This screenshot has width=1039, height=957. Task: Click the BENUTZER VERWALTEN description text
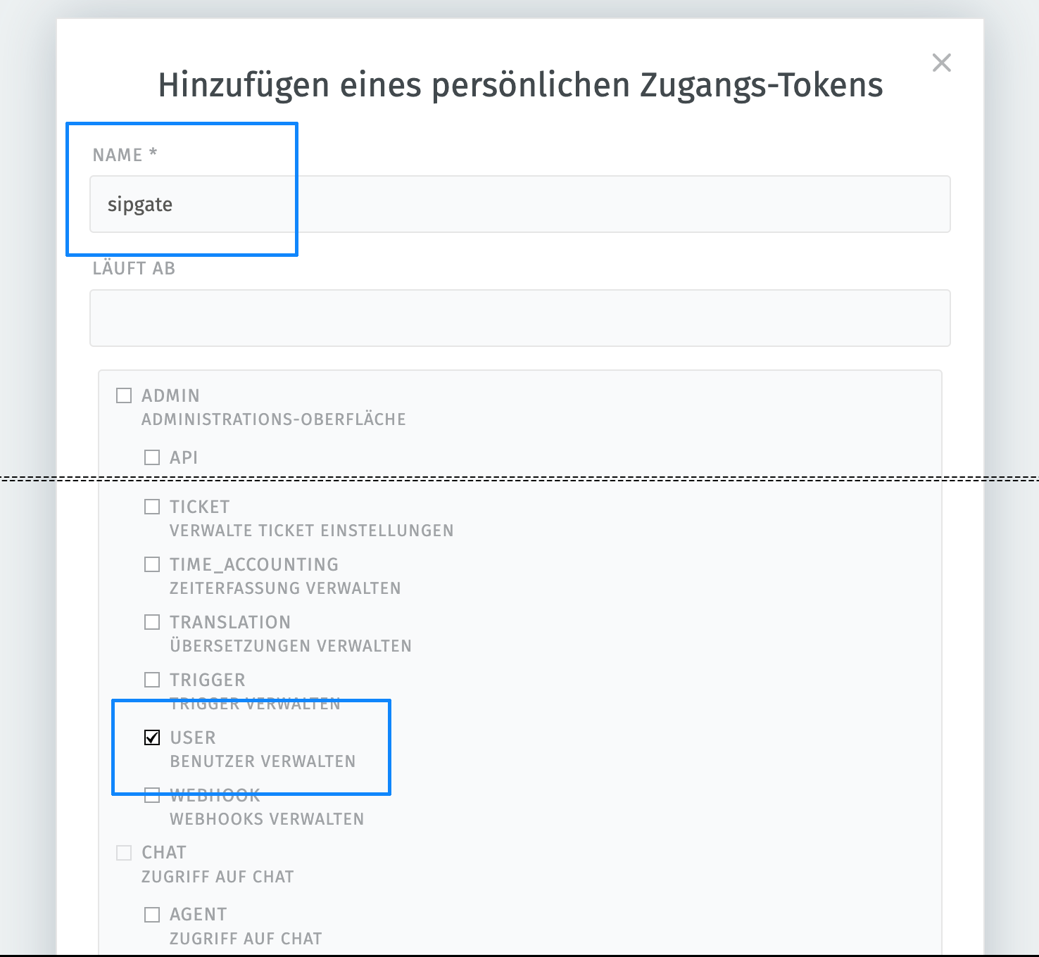[263, 761]
